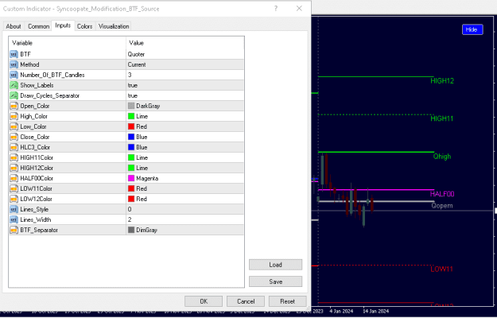
Task: Click the Save button
Action: point(275,281)
